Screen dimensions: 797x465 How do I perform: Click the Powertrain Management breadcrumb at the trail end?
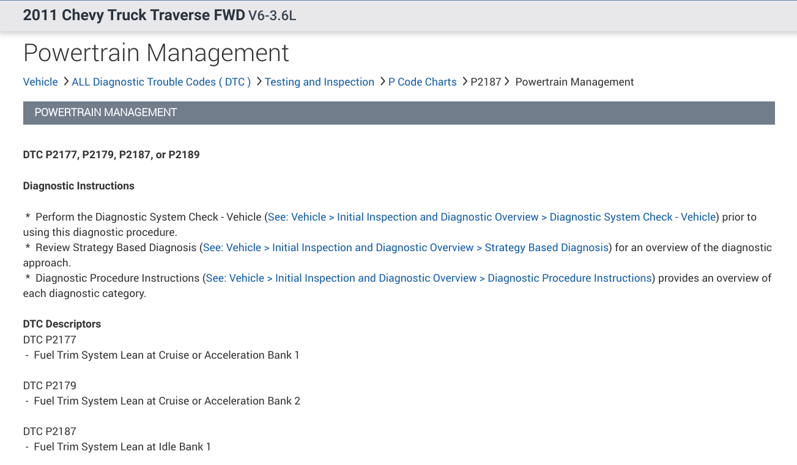(x=574, y=82)
